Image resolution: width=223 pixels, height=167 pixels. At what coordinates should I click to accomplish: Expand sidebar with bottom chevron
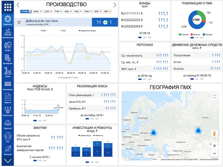[8, 161]
